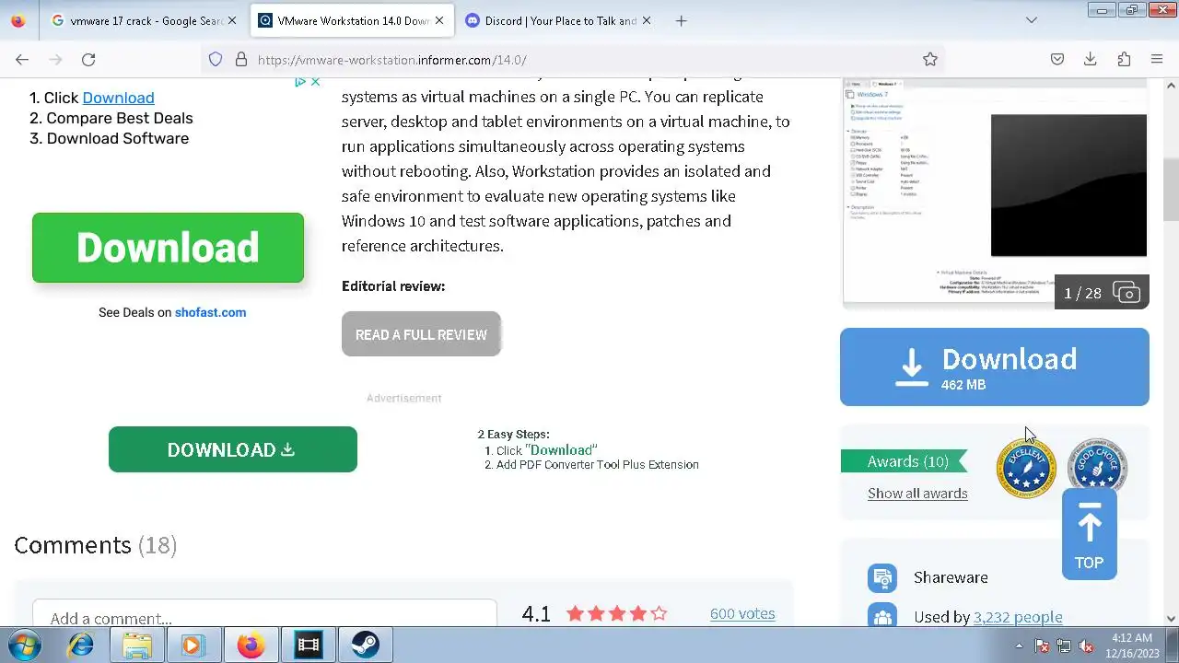Screen dimensions: 1179x663
Task: Show hidden system tray icons
Action: coord(1021,646)
